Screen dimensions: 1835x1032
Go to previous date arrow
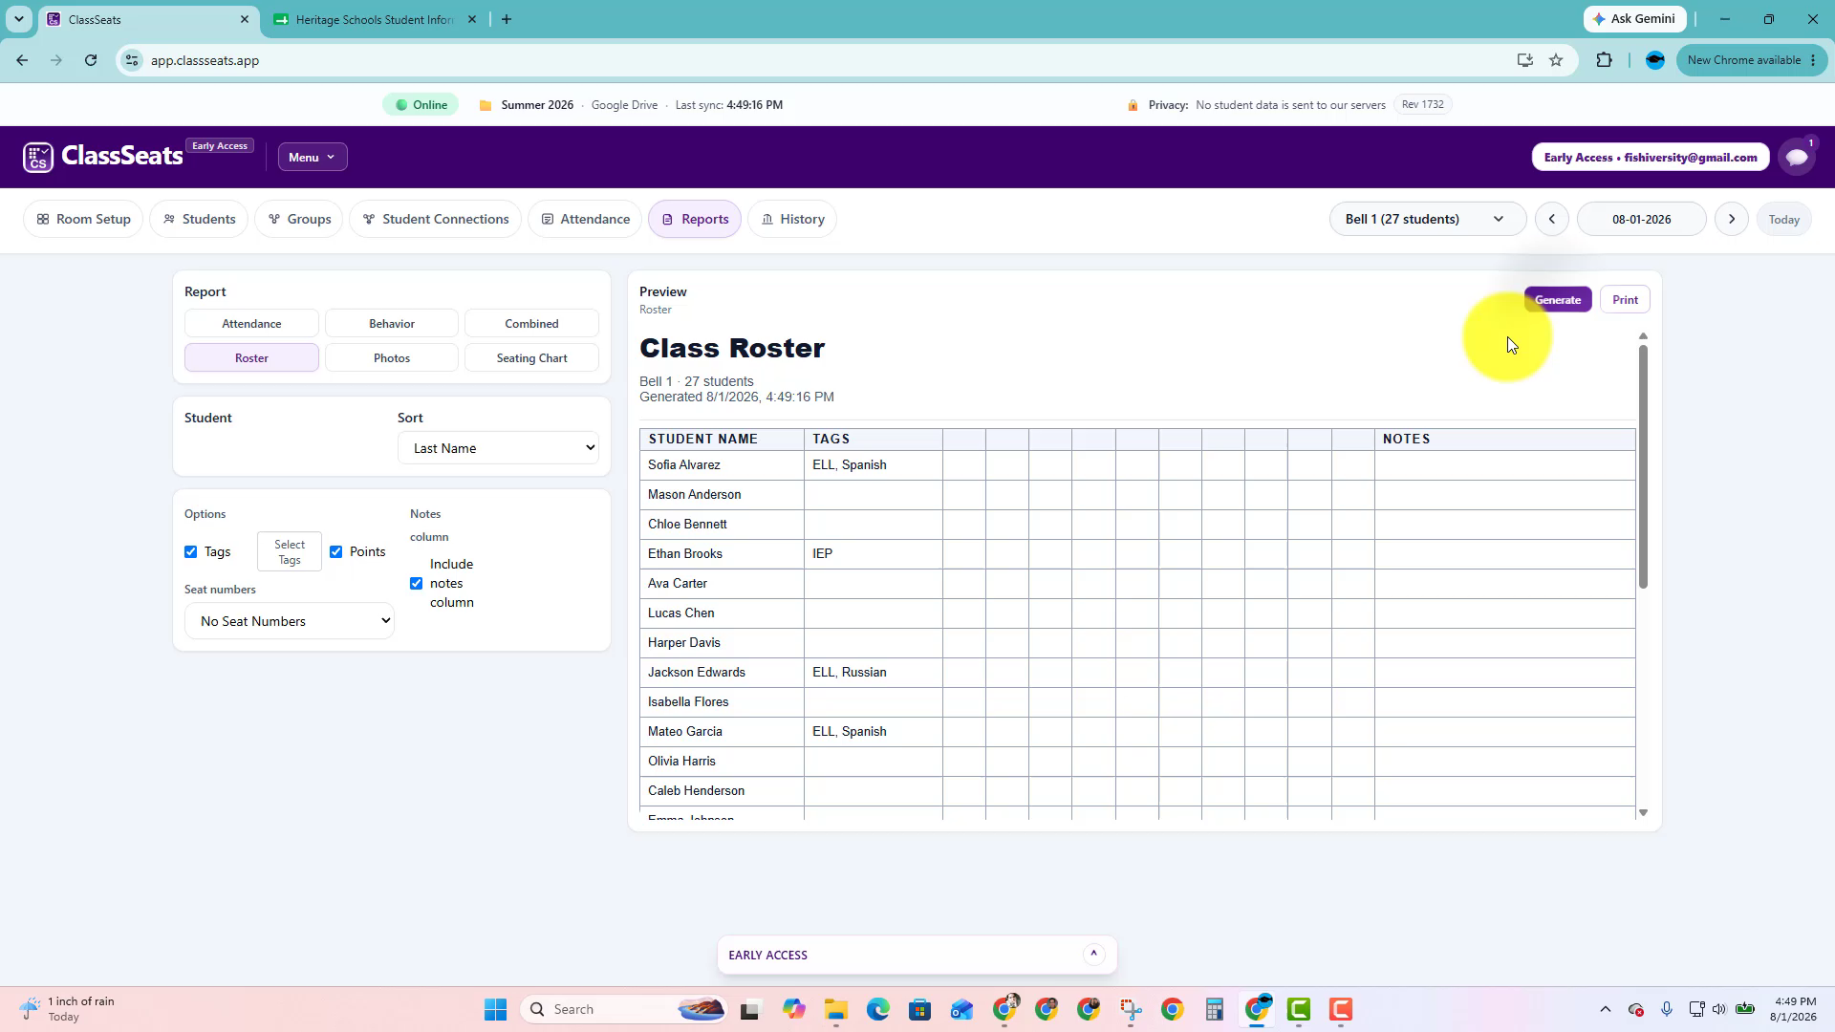(1551, 219)
